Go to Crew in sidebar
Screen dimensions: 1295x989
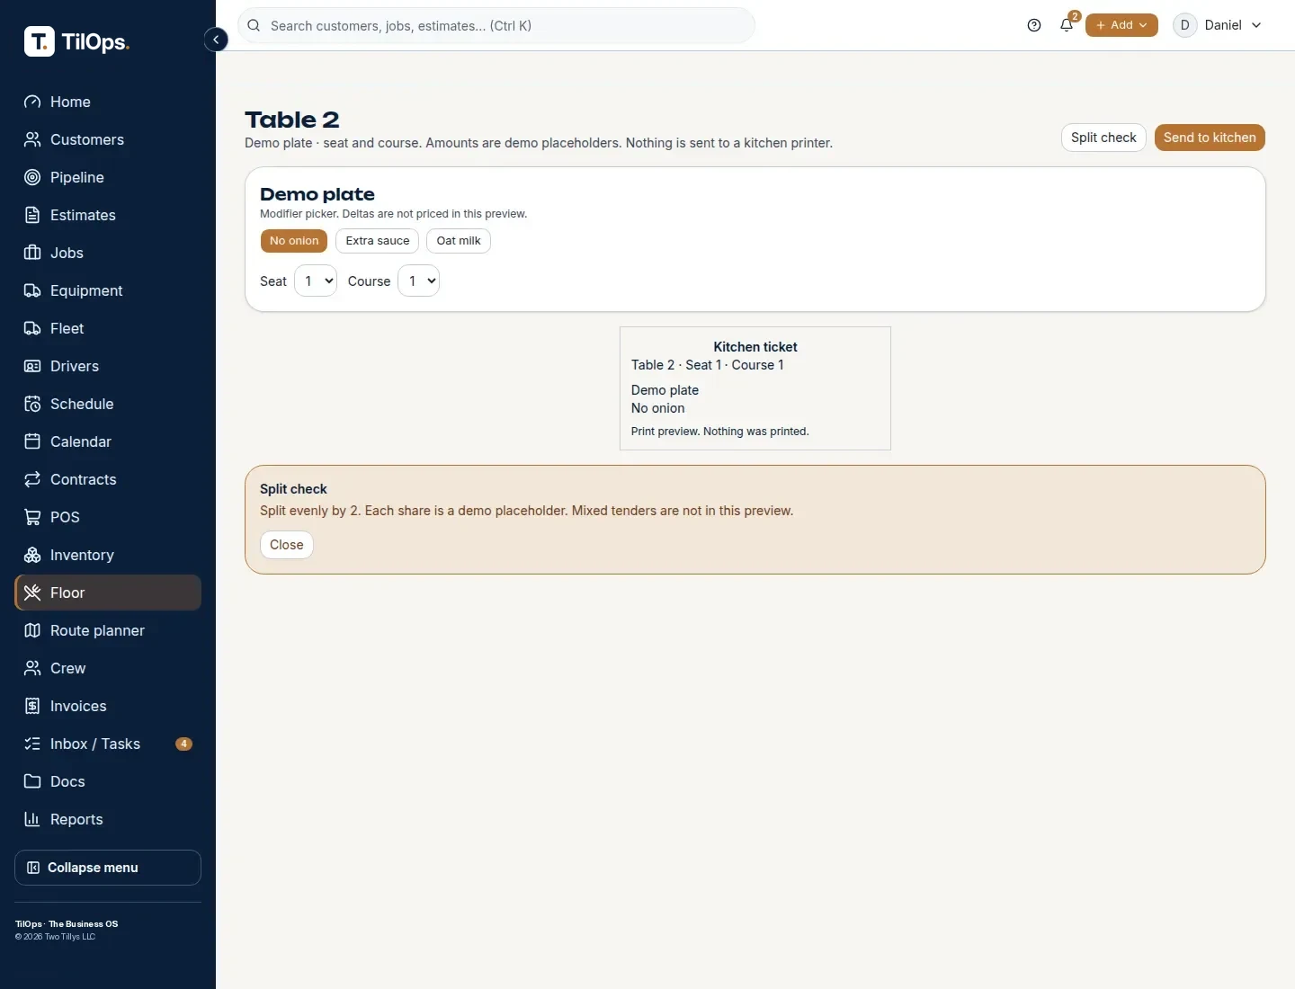tap(108, 668)
